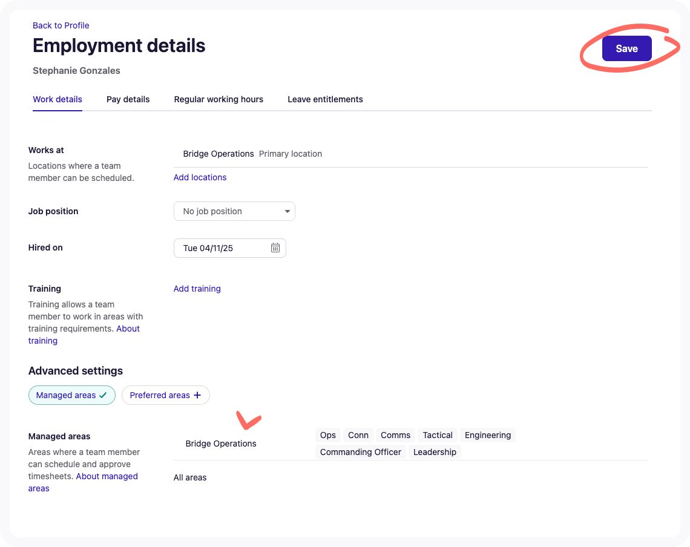Viewport: 690px width, 547px height.
Task: Open the Pay details tab
Action: point(128,99)
